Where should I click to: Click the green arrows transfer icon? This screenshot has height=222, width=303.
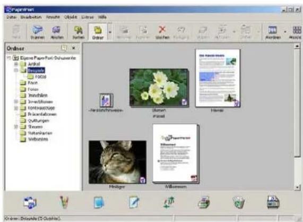coord(169,202)
